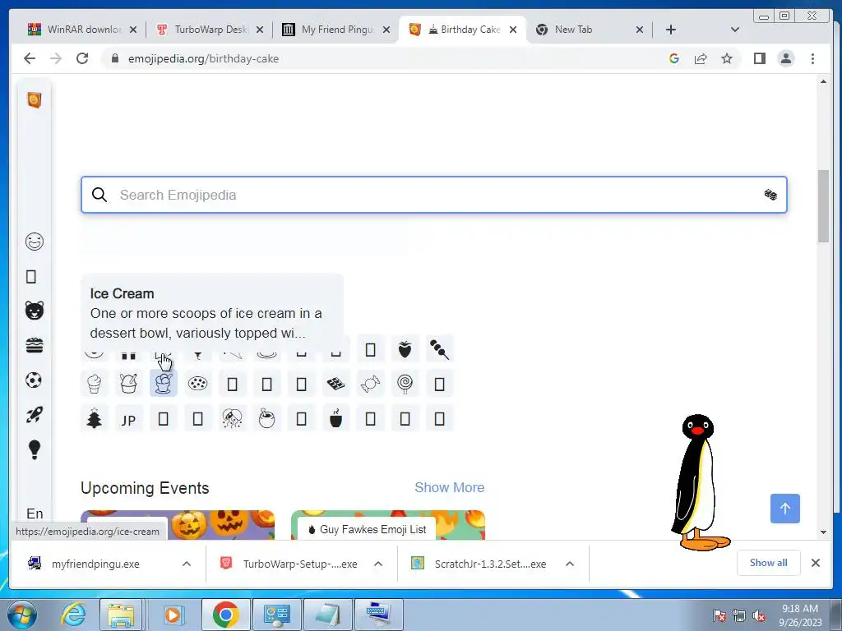Screen dimensions: 842x631
Task: Select the soccer ball Activity category
Action: 35,380
